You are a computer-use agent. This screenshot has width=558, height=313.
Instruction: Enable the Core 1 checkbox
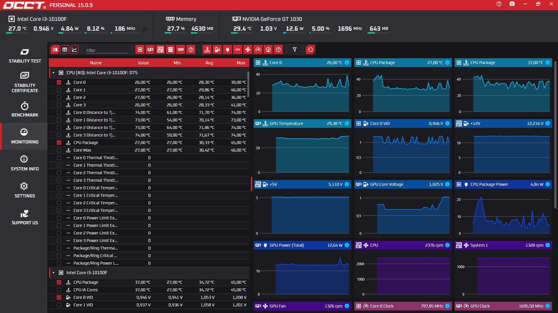pyautogui.click(x=59, y=90)
